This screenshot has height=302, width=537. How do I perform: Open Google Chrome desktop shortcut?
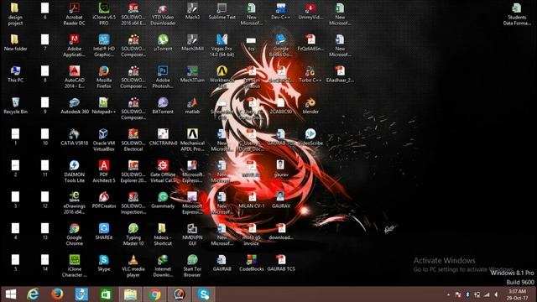click(x=75, y=234)
